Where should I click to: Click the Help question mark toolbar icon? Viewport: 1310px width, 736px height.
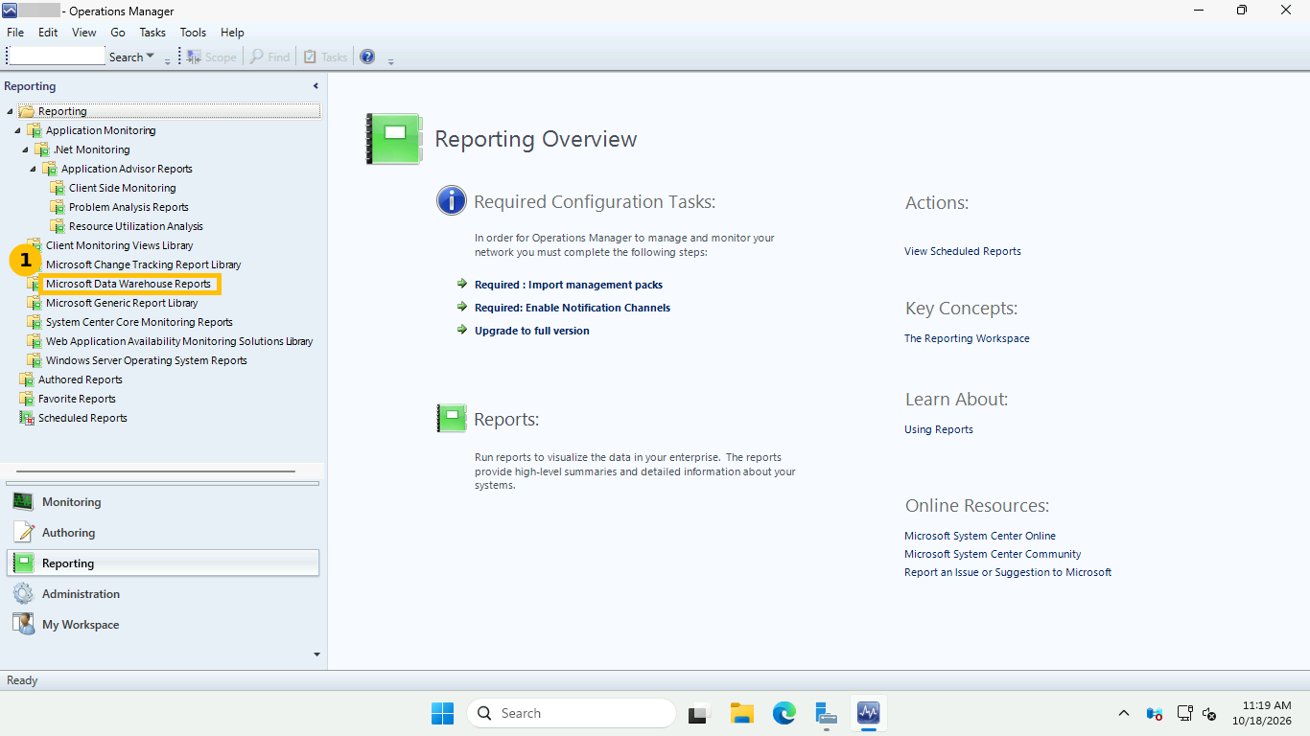point(367,57)
